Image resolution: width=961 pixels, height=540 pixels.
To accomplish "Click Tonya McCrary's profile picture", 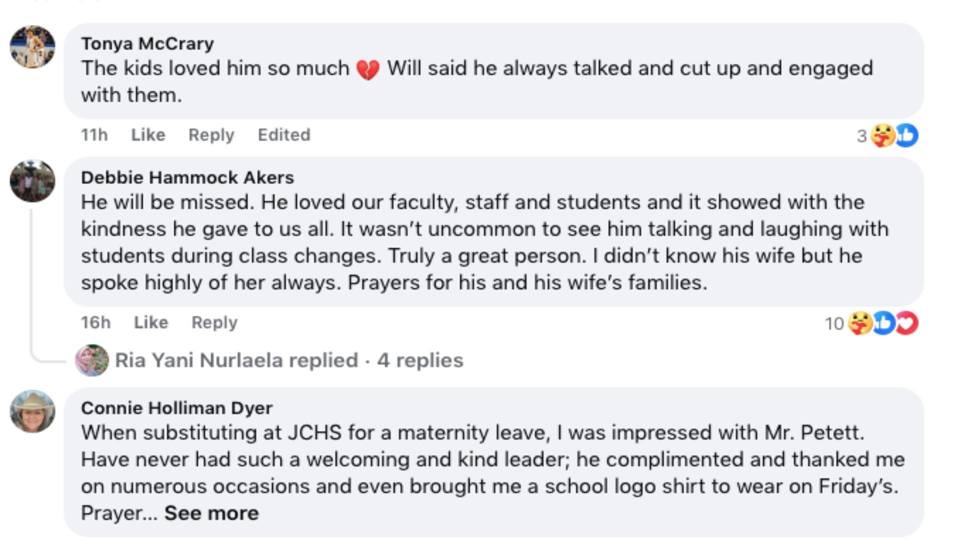I will [x=33, y=47].
